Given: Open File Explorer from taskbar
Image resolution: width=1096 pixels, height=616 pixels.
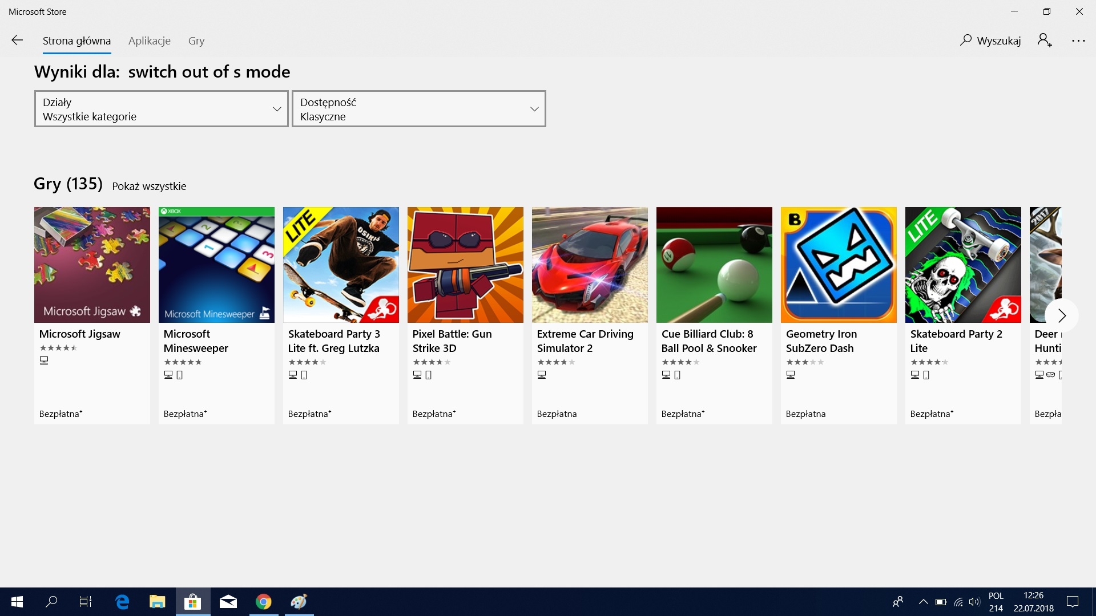Looking at the screenshot, I should [x=158, y=602].
